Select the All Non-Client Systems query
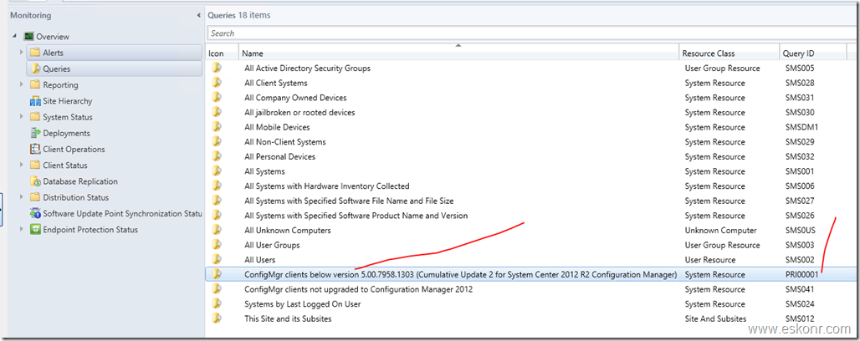The image size is (860, 341). tap(285, 142)
